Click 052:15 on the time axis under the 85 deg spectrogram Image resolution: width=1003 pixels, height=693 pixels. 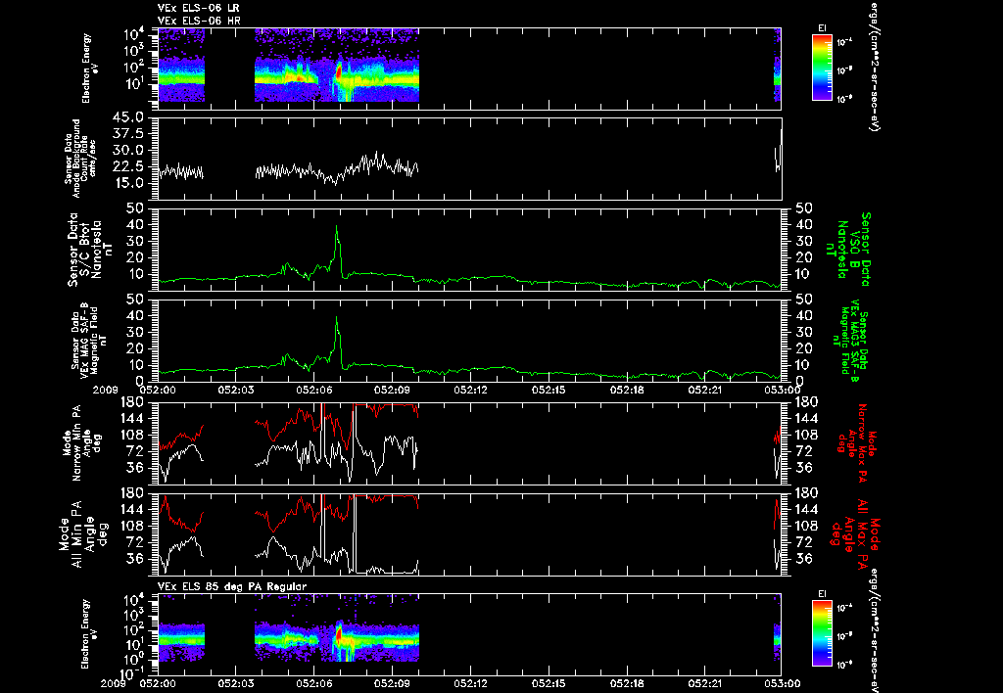click(x=549, y=683)
